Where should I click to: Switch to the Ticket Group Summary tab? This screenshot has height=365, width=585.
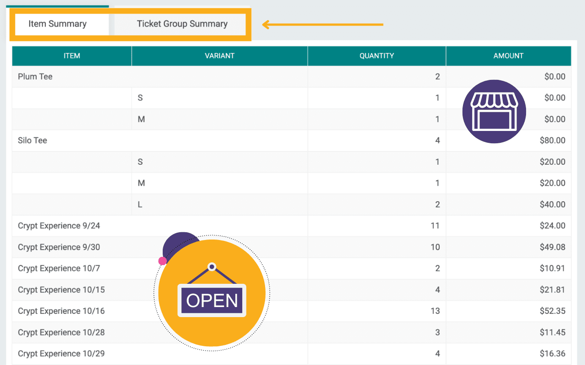(x=182, y=24)
